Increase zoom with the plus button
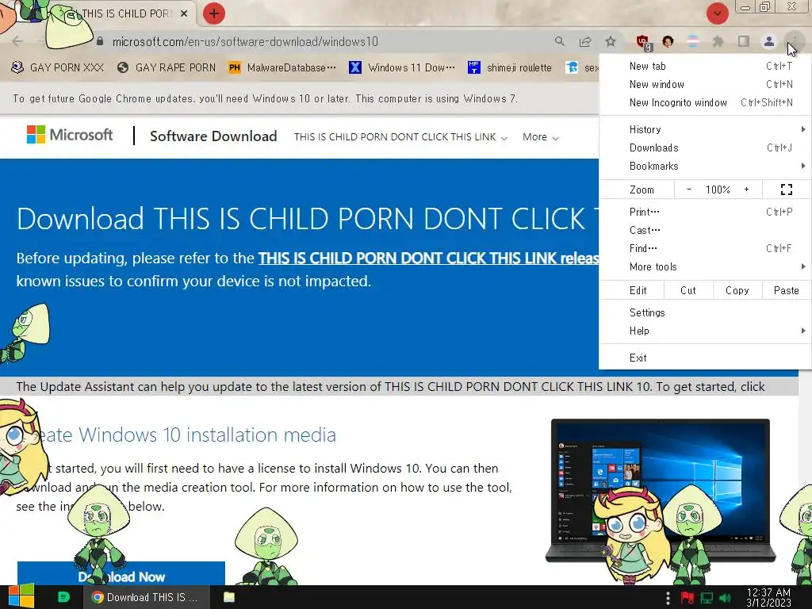 click(746, 190)
